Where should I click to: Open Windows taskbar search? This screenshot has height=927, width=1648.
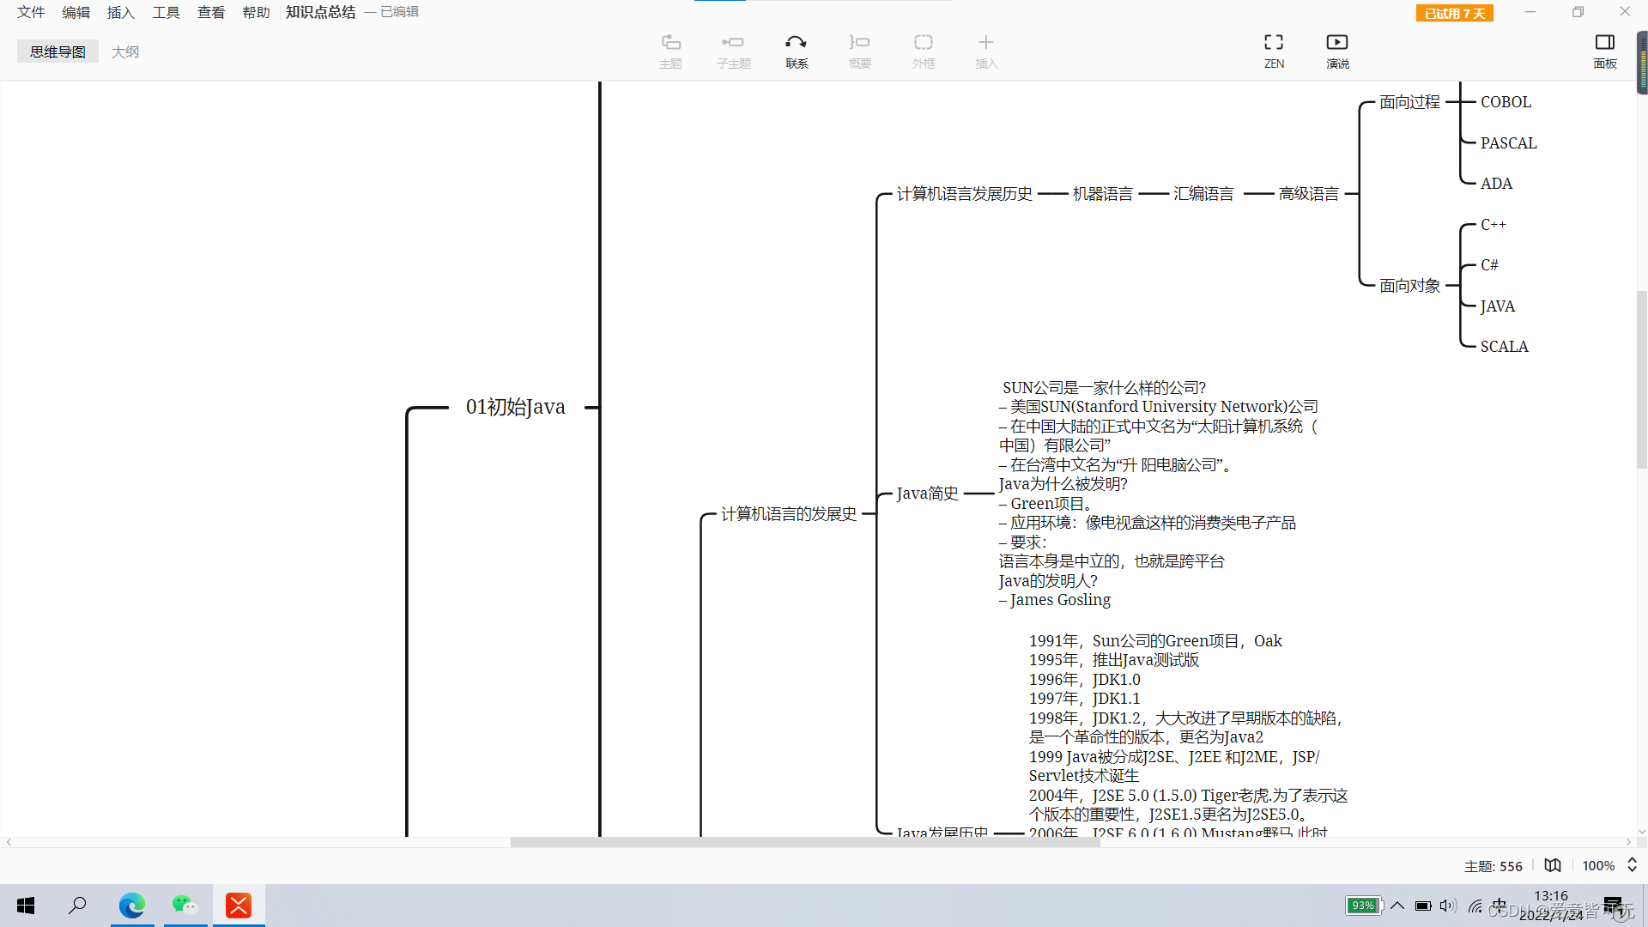(77, 906)
